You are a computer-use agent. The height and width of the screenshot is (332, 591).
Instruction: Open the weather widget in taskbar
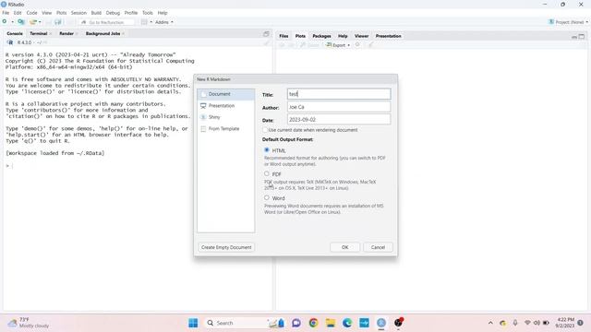(29, 323)
